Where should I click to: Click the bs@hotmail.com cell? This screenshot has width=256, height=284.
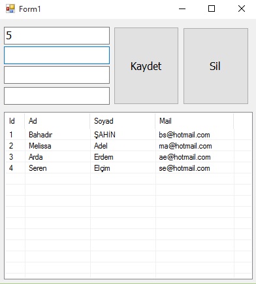(184, 135)
